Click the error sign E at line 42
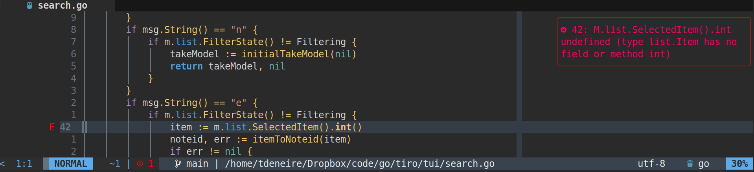This screenshot has width=754, height=172. pyautogui.click(x=52, y=127)
